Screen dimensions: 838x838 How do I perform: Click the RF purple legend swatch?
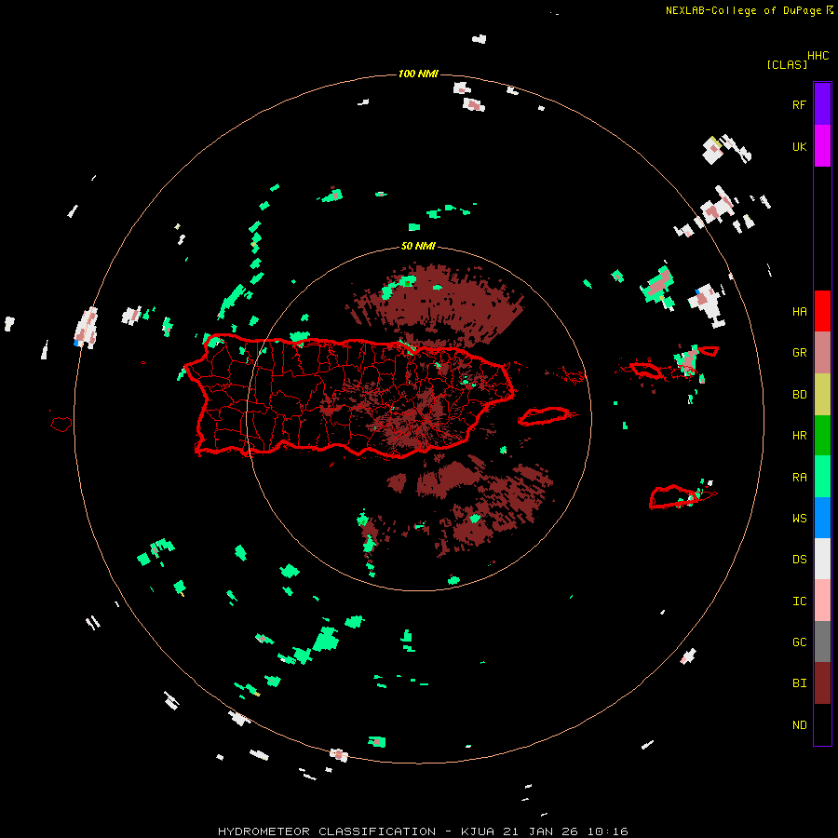click(822, 103)
